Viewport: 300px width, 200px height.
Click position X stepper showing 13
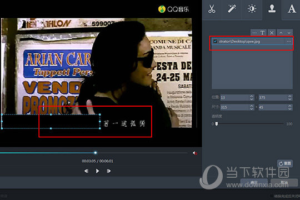(252, 98)
